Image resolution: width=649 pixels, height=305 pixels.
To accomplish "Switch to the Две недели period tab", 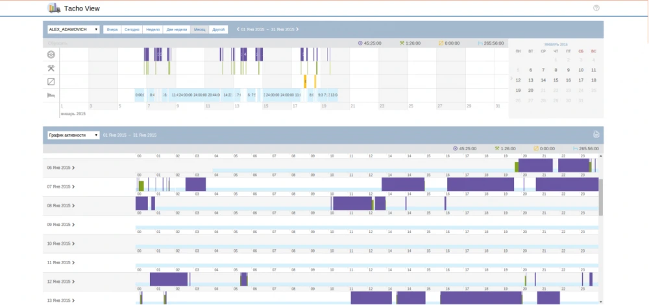I will pyautogui.click(x=177, y=29).
